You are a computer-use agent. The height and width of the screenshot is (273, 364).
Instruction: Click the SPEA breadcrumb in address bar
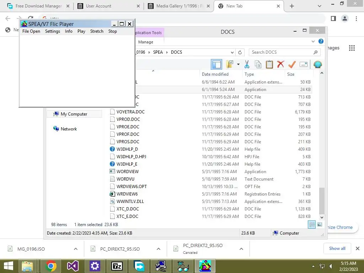[x=158, y=52]
